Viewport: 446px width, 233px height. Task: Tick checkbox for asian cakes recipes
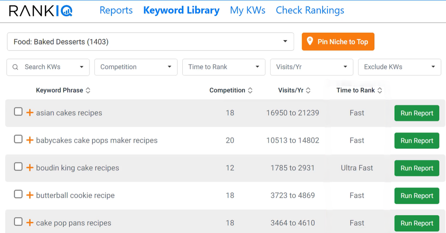tap(18, 112)
